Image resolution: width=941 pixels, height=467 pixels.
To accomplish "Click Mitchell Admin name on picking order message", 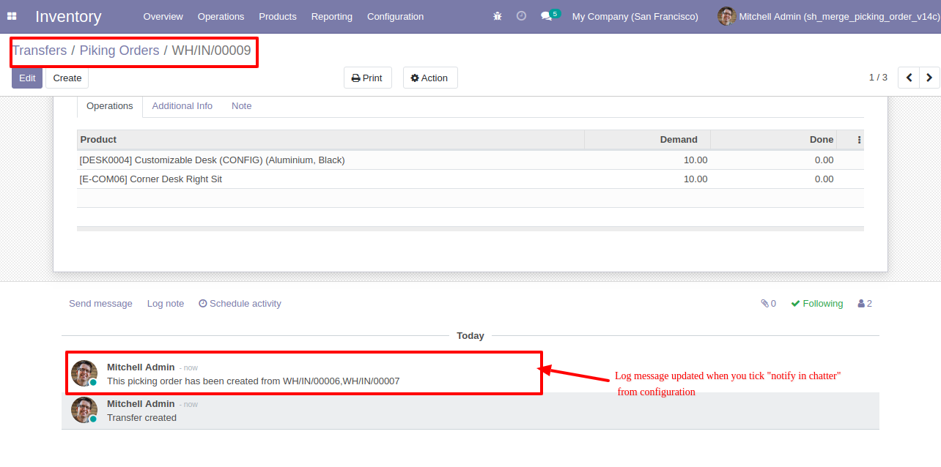I will pyautogui.click(x=141, y=367).
